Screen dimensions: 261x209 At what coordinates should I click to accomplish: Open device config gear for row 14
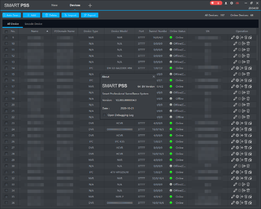pos(237,68)
